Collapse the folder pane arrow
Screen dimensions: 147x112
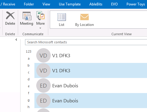click(16, 40)
